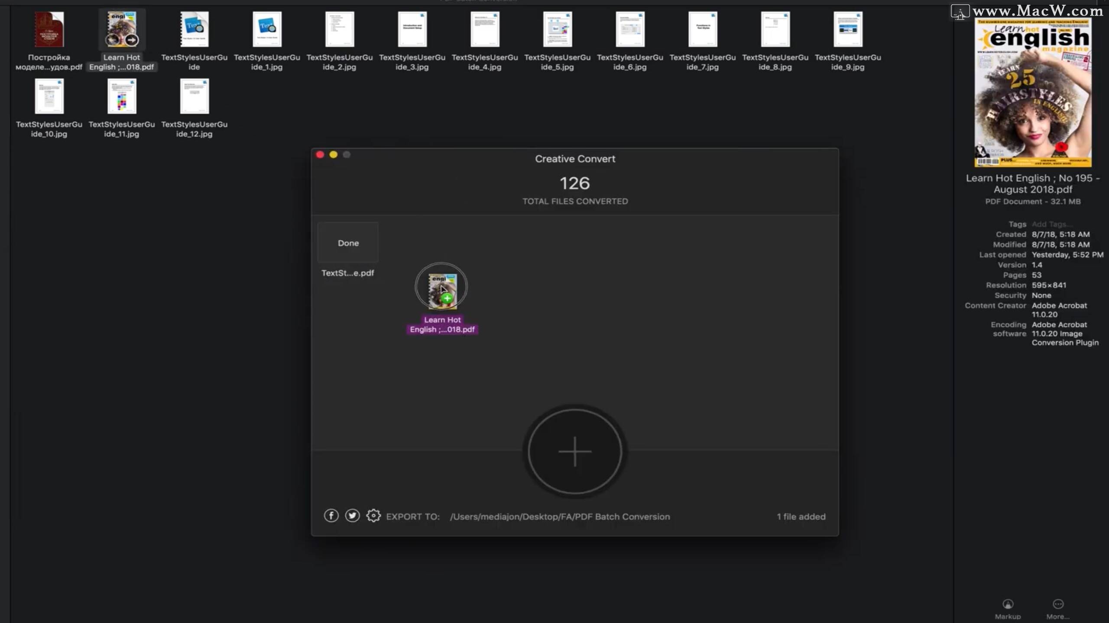
Task: Click the Version value 1.4
Action: [x=1037, y=265]
